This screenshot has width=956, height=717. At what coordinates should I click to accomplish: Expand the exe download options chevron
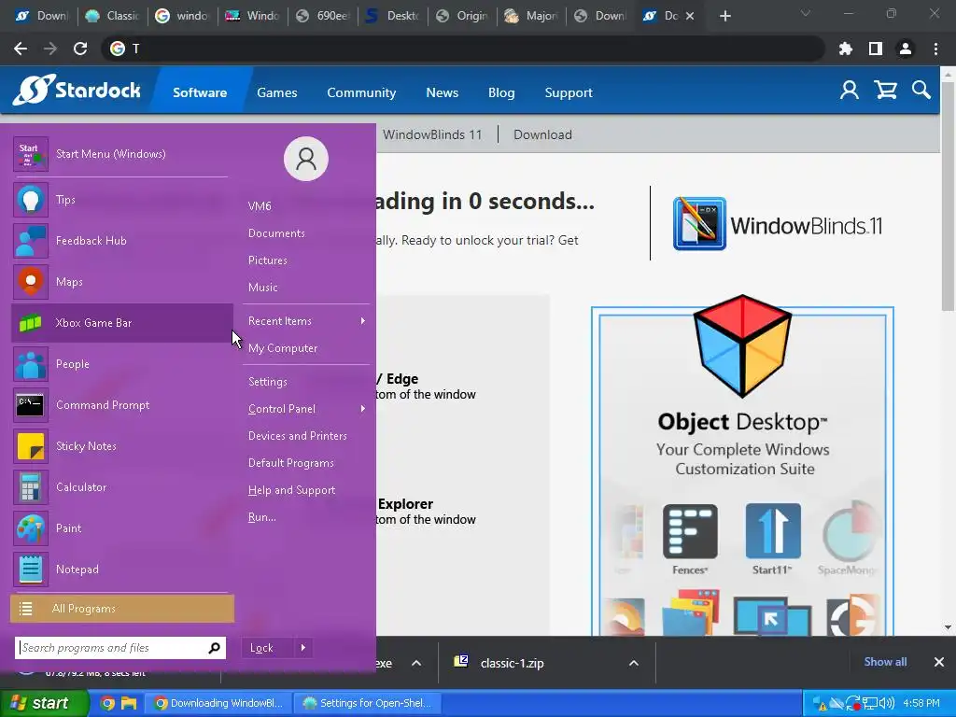(416, 663)
